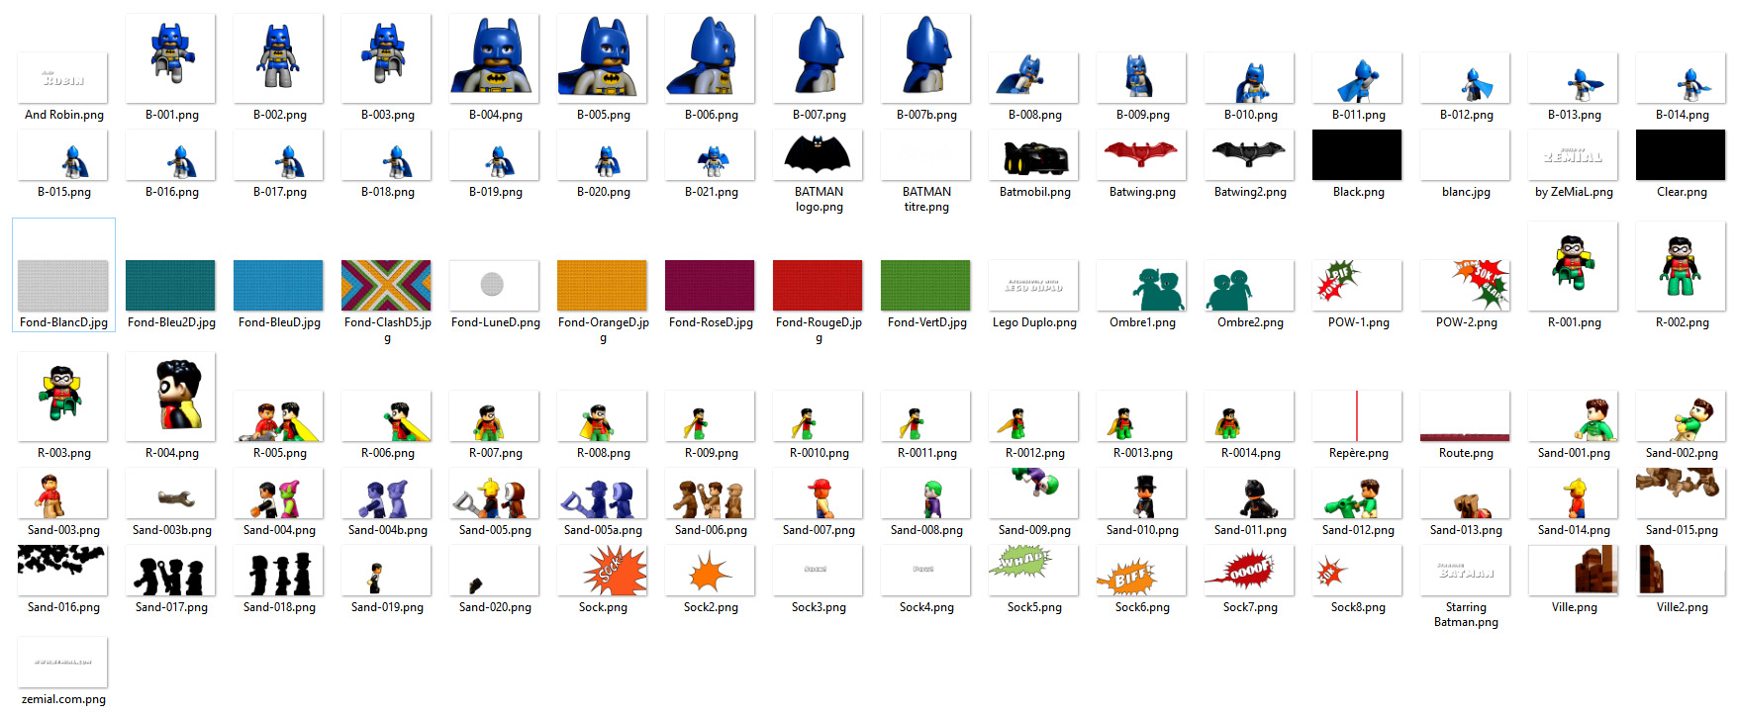Click the red Sock7.png OOOOFF burst
The image size is (1738, 716).
pos(1250,571)
